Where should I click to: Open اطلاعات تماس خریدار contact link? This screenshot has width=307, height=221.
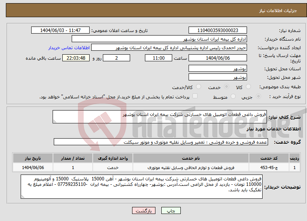pyautogui.click(x=69, y=48)
